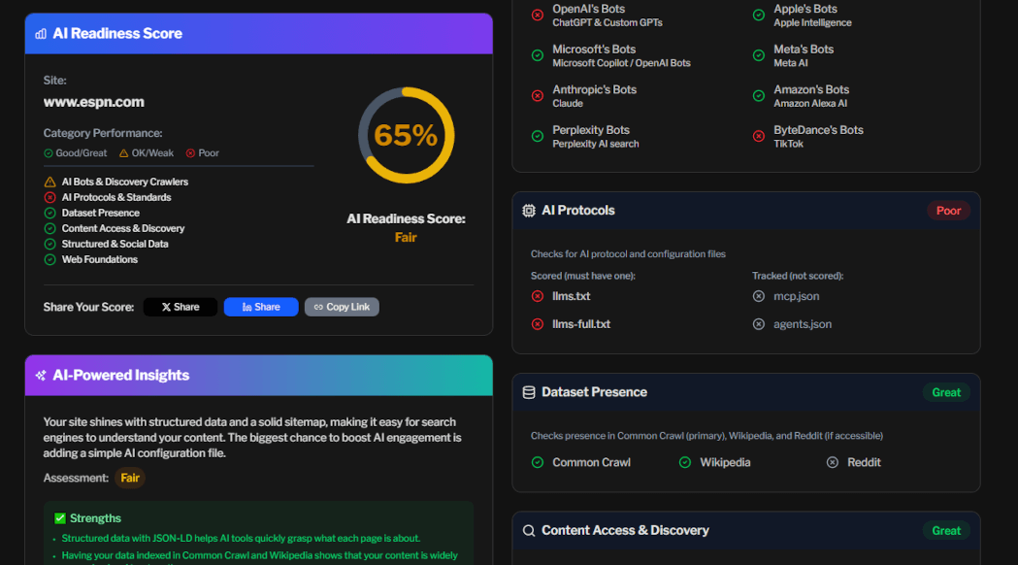
Task: Toggle the status icon beside Perplexity Bots
Action: [538, 136]
